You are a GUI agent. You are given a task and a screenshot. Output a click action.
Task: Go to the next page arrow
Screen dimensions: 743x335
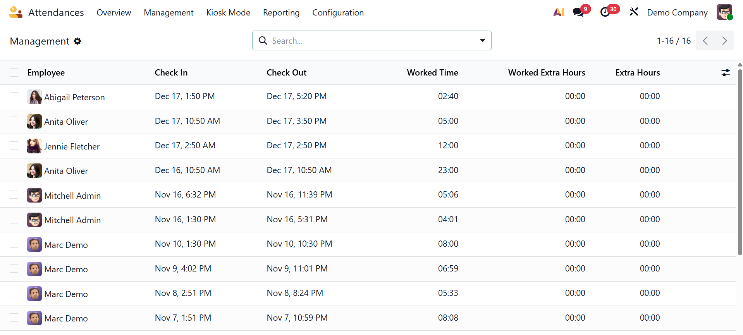point(724,41)
